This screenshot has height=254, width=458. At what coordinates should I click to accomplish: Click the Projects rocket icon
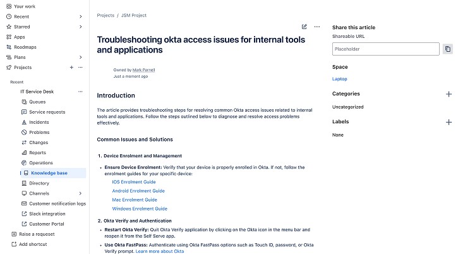click(x=9, y=67)
